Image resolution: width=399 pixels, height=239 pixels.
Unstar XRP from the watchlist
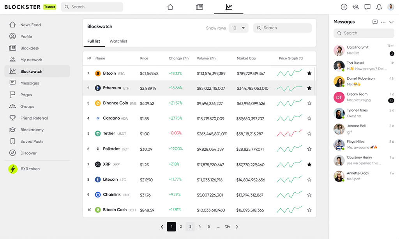pyautogui.click(x=309, y=164)
